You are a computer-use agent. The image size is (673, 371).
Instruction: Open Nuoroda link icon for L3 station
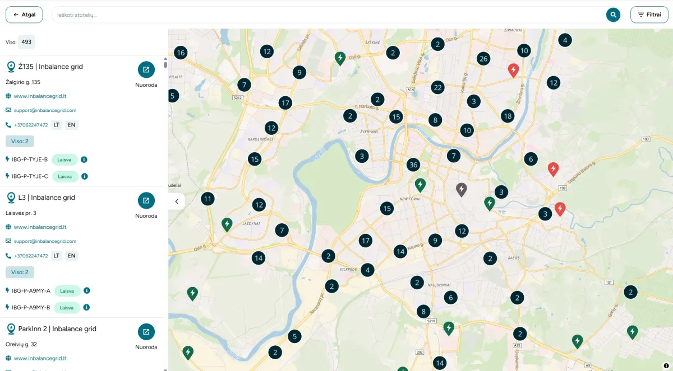coord(146,201)
